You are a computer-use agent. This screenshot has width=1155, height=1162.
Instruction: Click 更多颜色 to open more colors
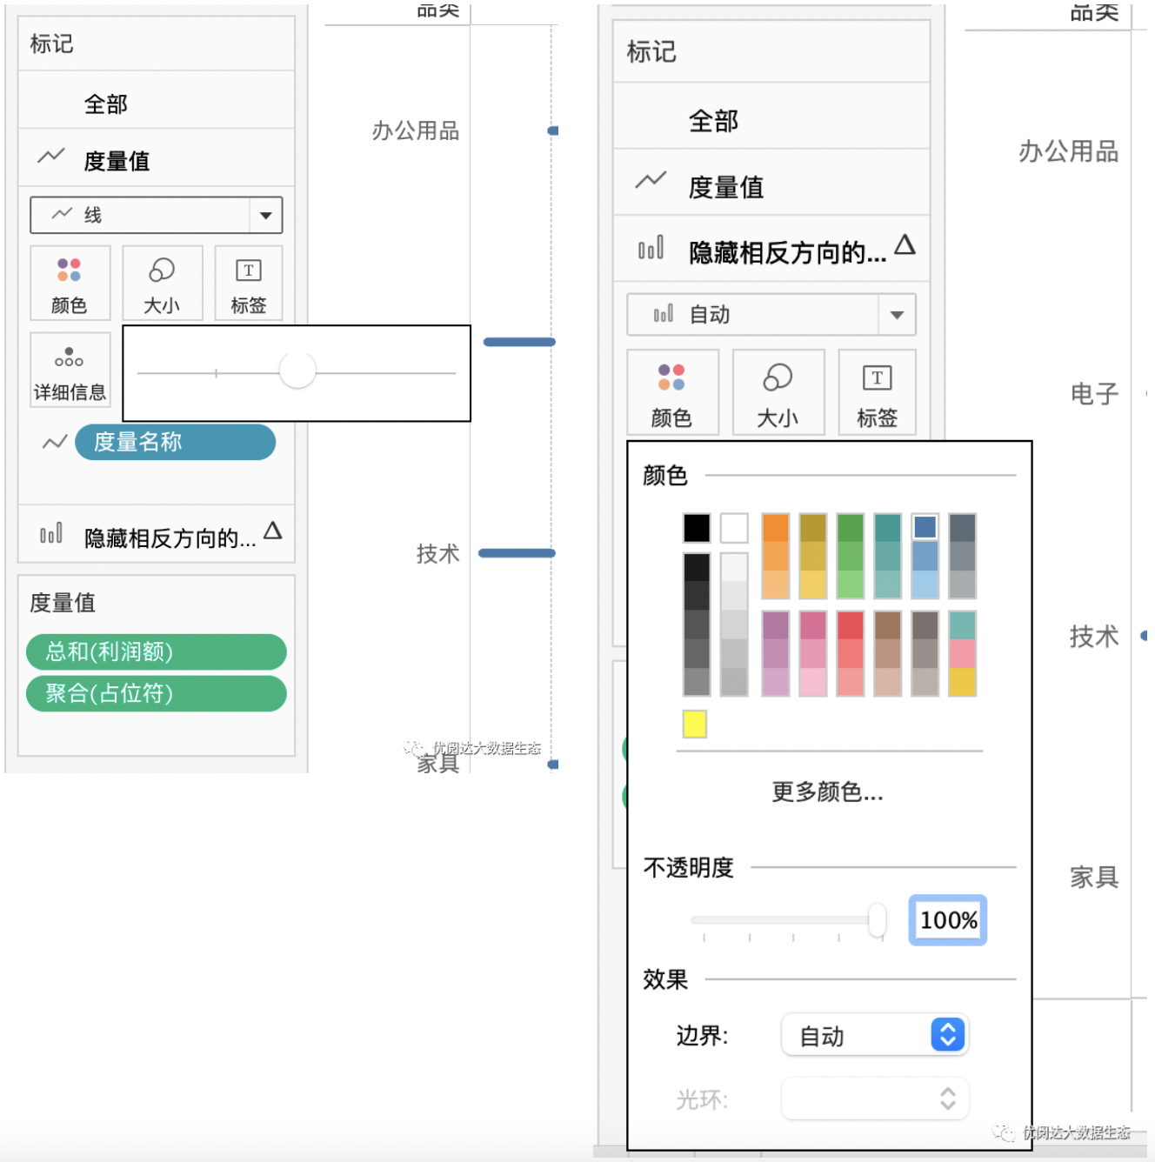coord(827,791)
